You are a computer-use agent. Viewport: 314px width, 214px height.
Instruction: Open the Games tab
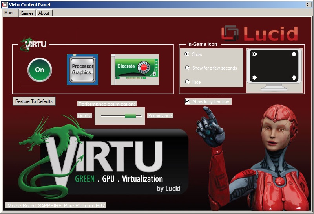click(27, 13)
